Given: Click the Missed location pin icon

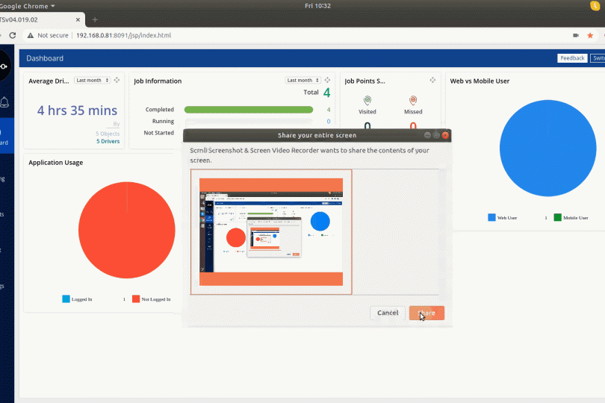Looking at the screenshot, I should click(x=413, y=100).
